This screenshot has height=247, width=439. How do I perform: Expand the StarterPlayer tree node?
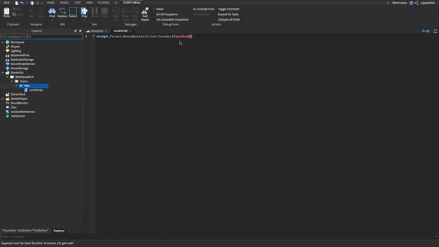(x=3, y=99)
